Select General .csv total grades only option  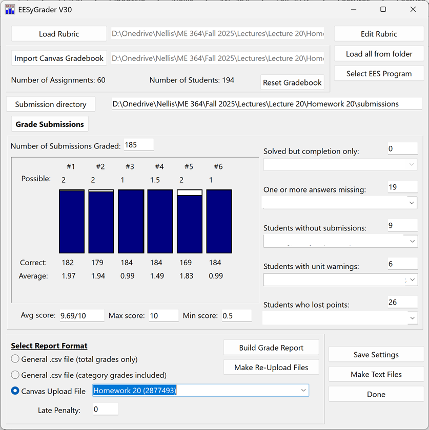click(15, 359)
